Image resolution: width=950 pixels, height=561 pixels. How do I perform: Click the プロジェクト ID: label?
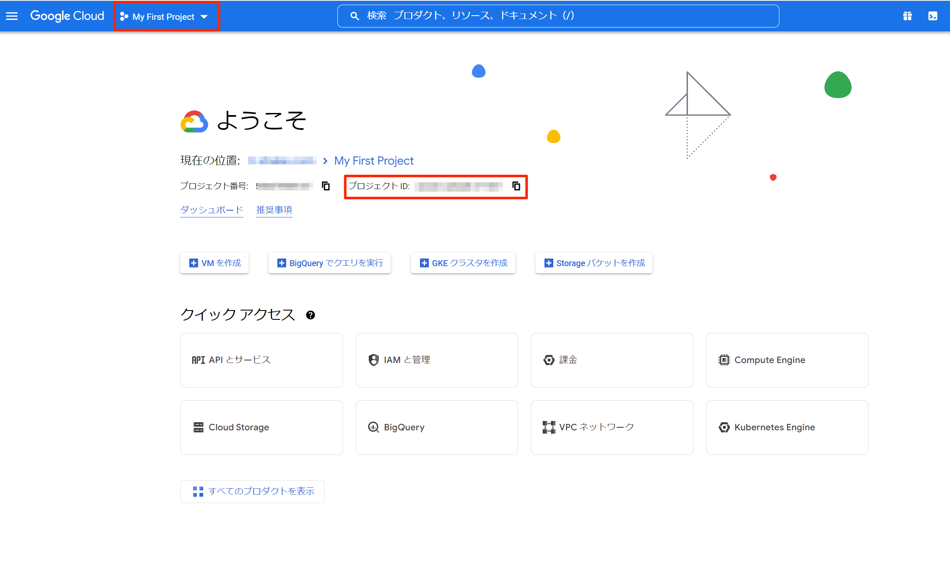[x=379, y=186]
